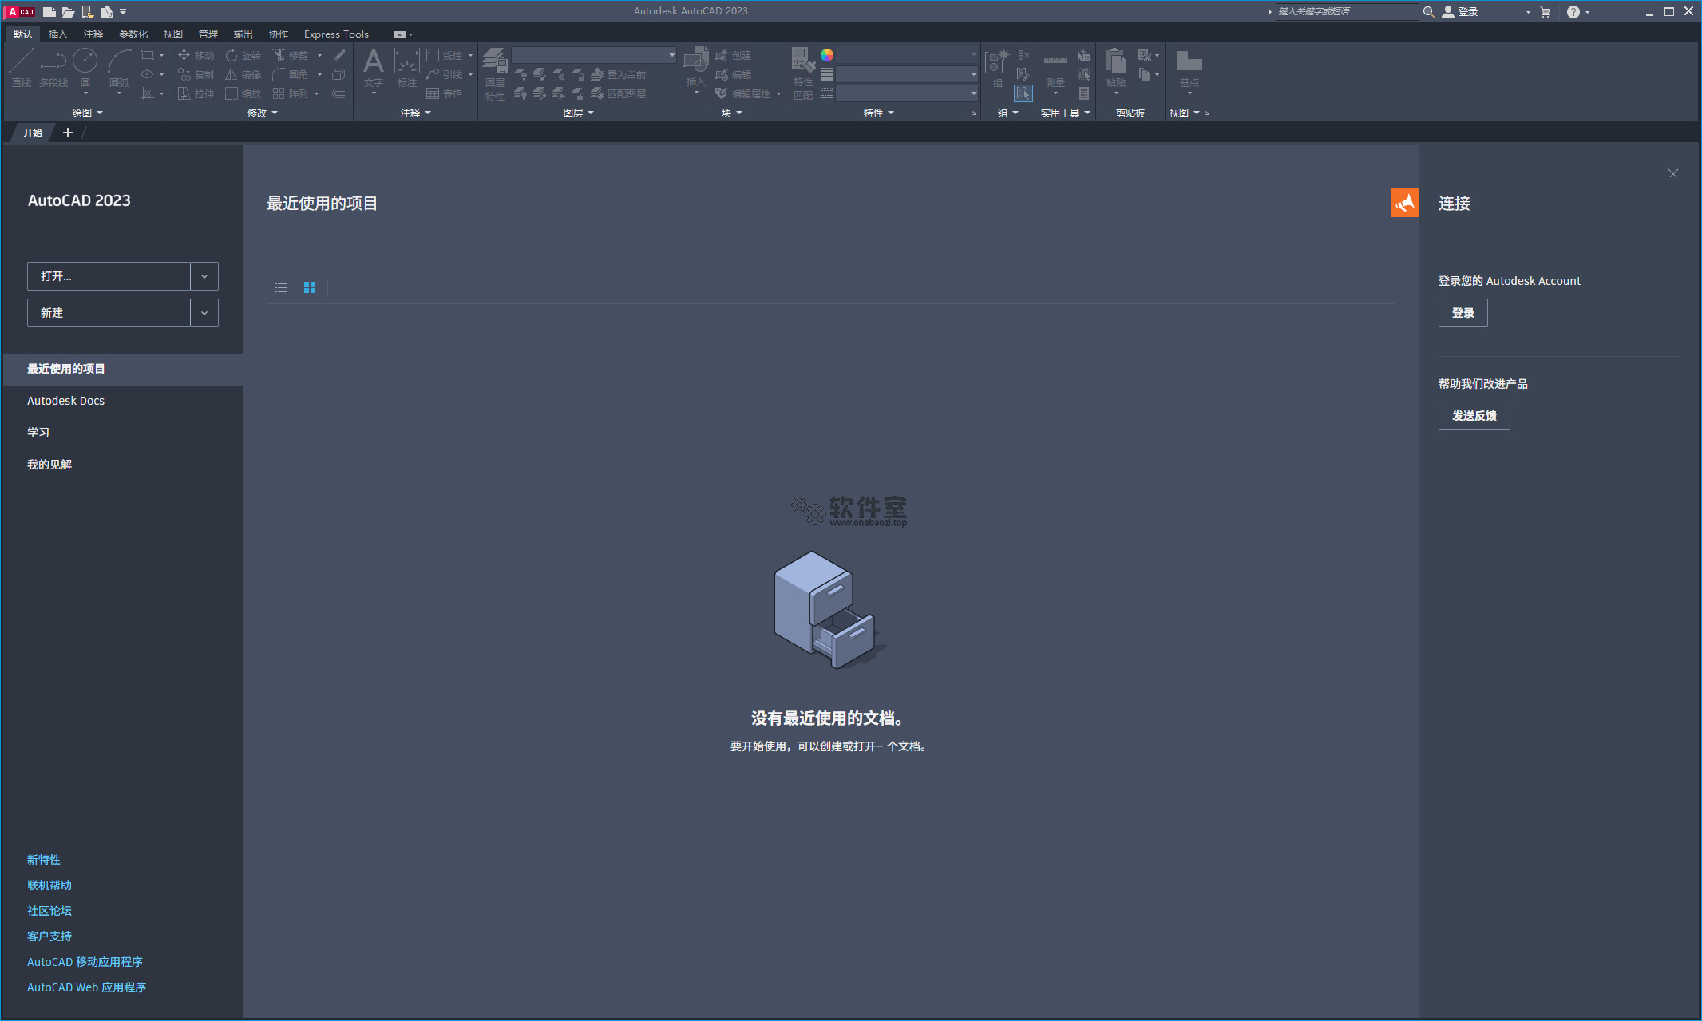Viewport: 1702px width, 1021px height.
Task: Toggle the ribbon panel display button
Action: 400,34
